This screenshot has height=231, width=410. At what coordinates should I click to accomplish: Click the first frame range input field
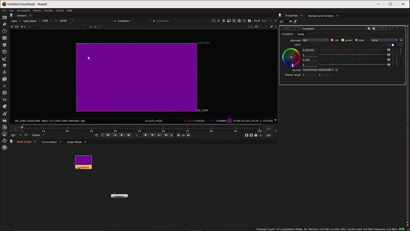pos(310,75)
